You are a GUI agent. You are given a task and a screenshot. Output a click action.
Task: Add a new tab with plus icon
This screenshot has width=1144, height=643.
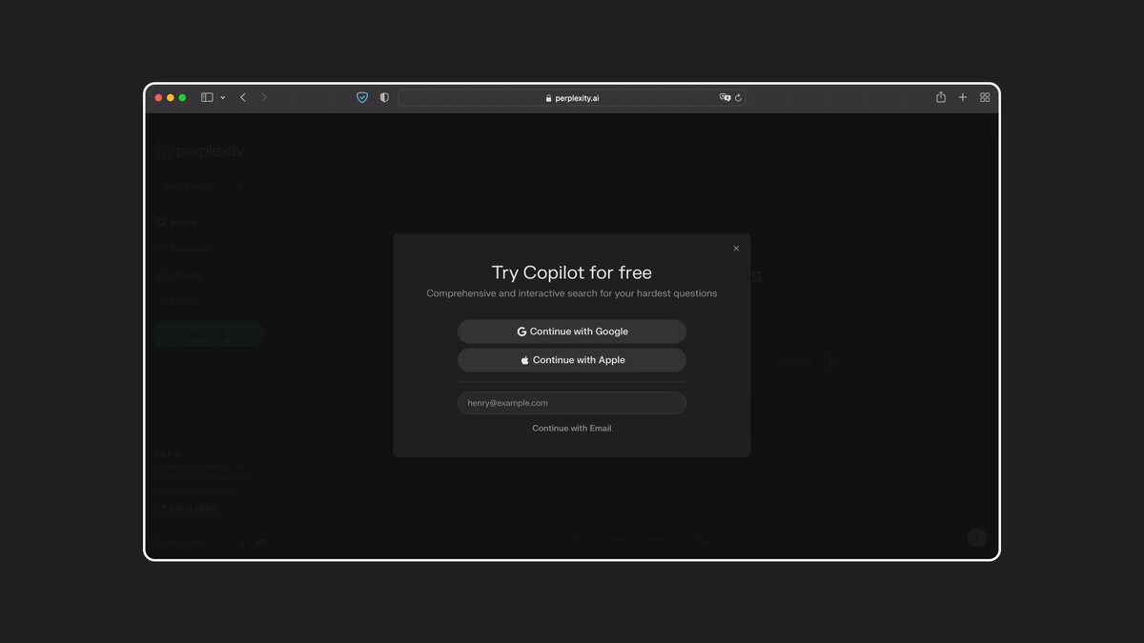pyautogui.click(x=963, y=97)
